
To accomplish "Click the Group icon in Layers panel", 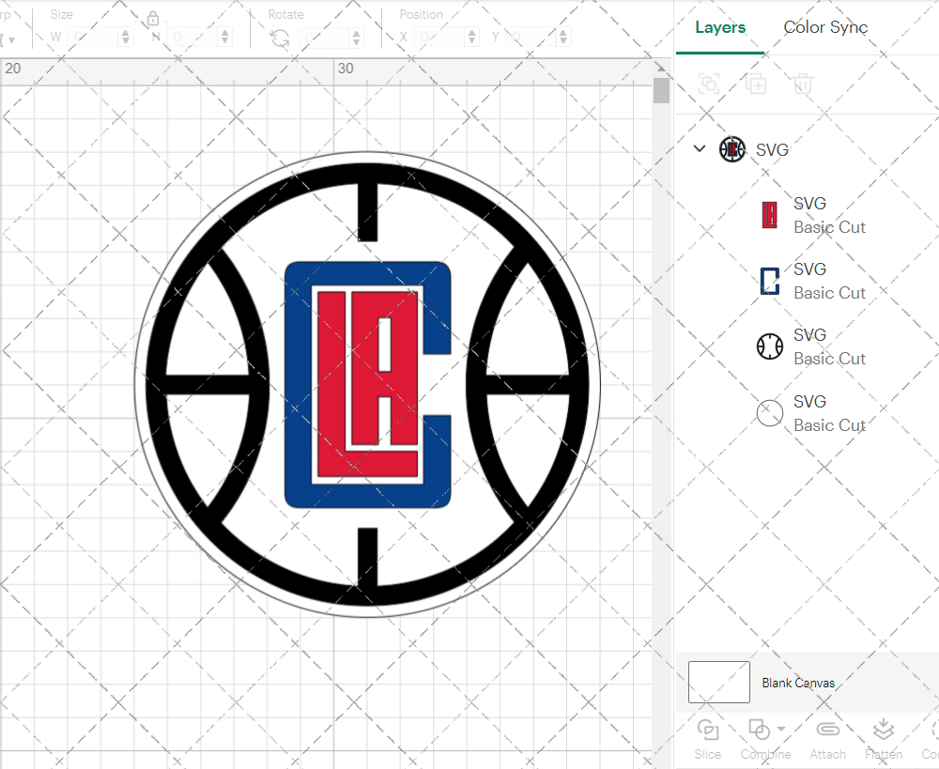I will (x=709, y=85).
